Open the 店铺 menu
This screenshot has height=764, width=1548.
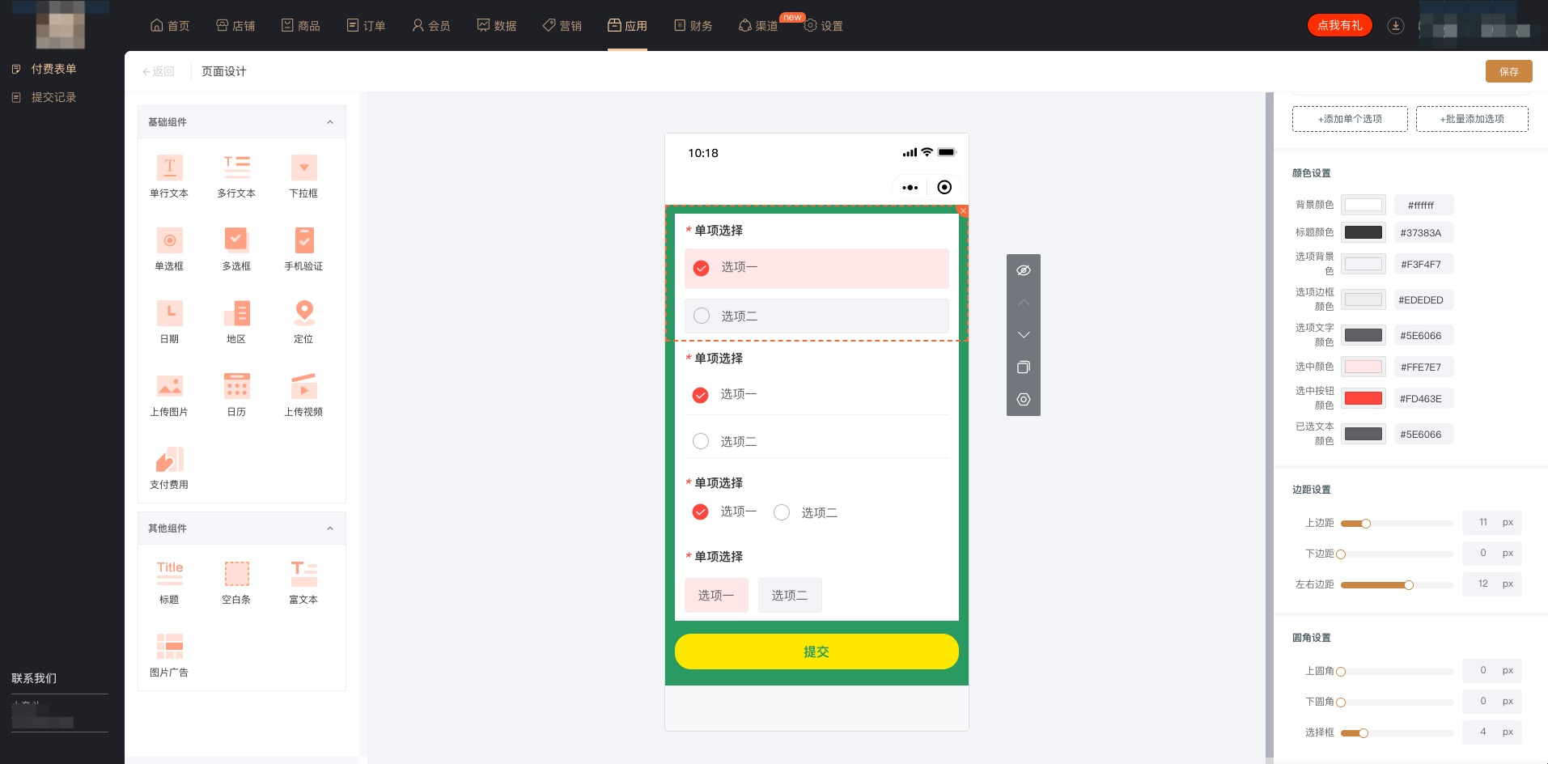(x=235, y=26)
